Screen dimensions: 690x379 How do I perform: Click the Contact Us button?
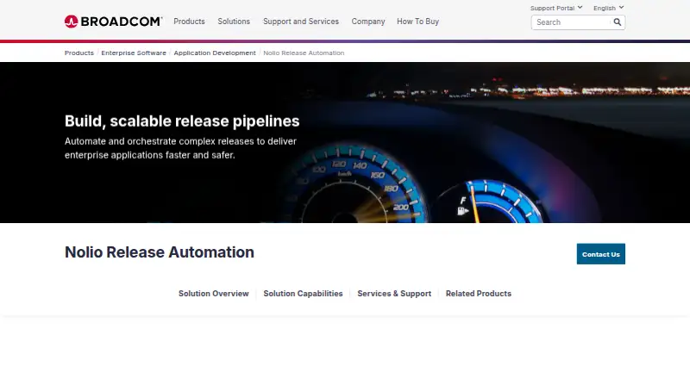pyautogui.click(x=600, y=254)
